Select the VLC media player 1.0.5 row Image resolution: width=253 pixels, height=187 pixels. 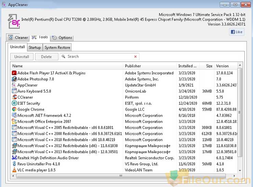[124, 170]
